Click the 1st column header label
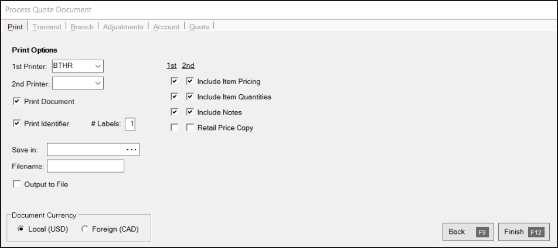The image size is (558, 248). click(x=172, y=66)
